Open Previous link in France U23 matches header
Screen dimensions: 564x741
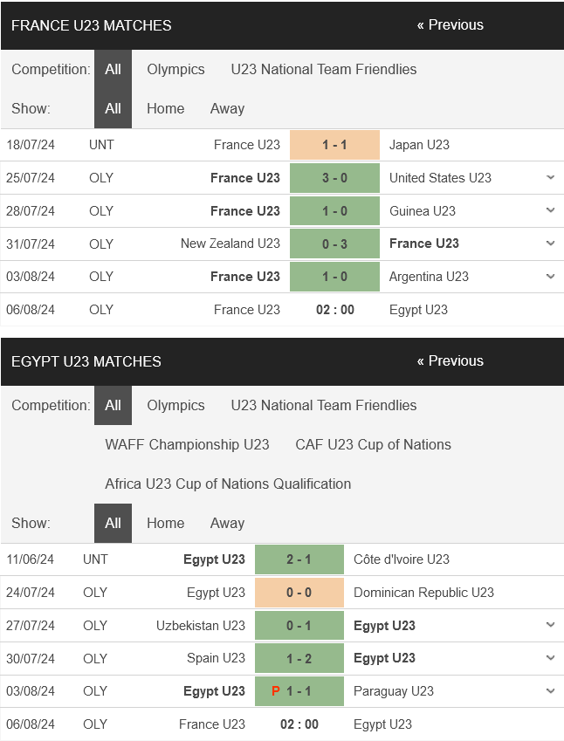(451, 25)
